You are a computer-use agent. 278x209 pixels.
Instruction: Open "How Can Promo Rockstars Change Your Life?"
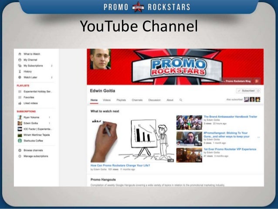120,165
